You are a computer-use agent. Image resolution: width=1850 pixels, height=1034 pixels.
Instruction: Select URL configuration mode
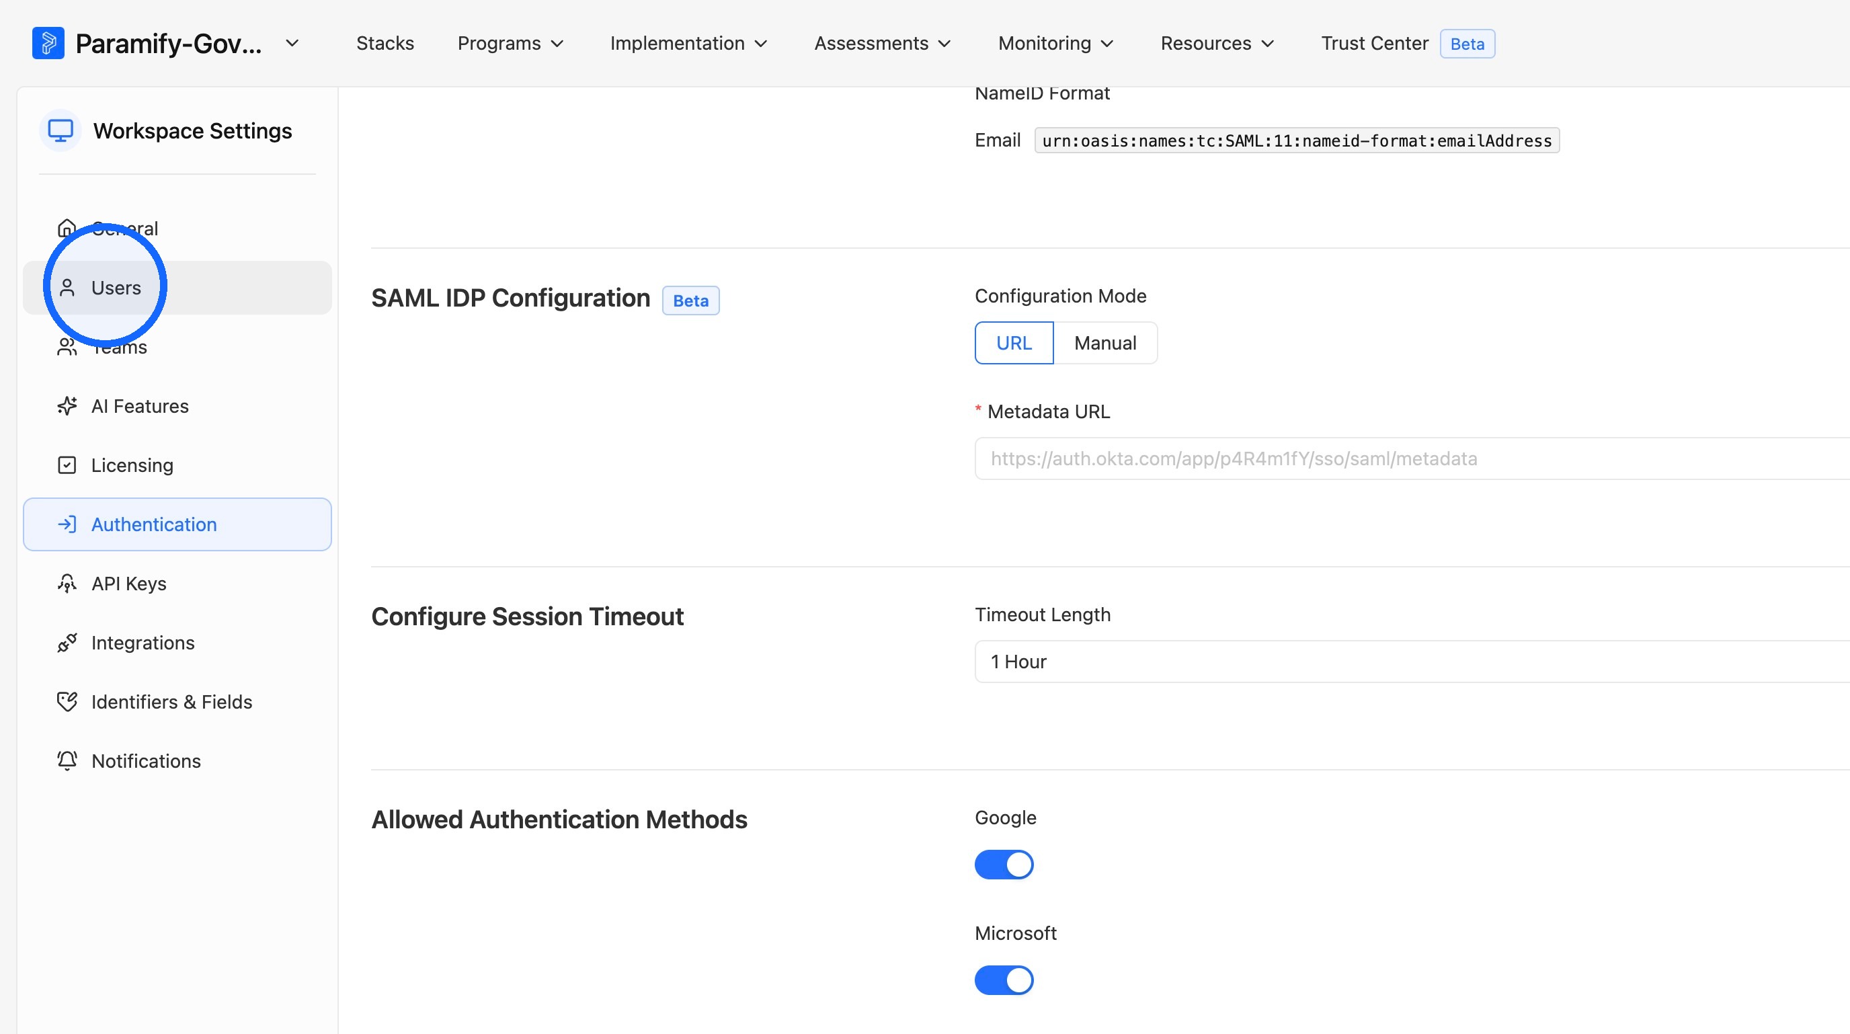[x=1013, y=344]
